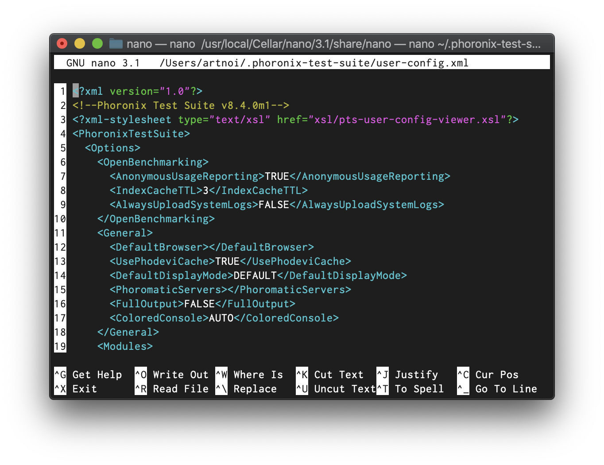
Task: Click the ^U Uncut Text shortcut
Action: tap(336, 389)
